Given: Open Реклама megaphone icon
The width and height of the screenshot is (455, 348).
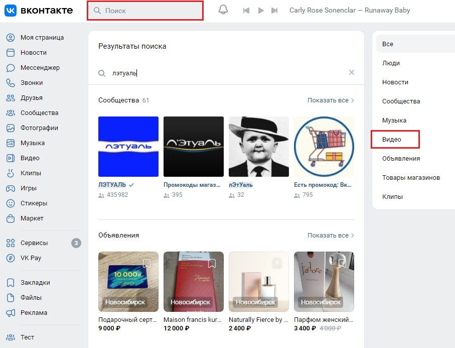Looking at the screenshot, I should click(11, 312).
